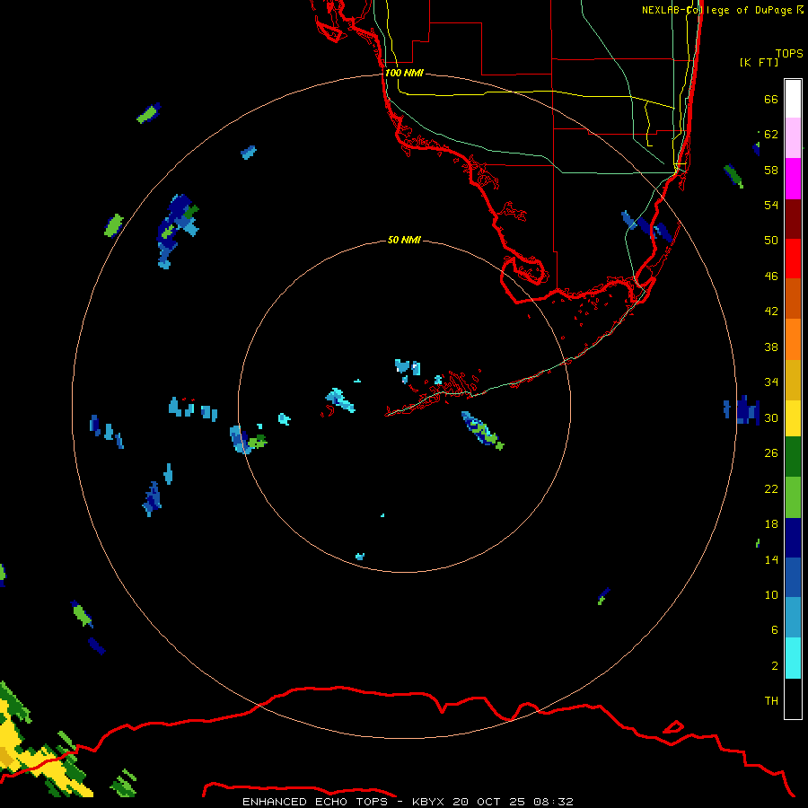Click the '42' legend value

point(771,311)
